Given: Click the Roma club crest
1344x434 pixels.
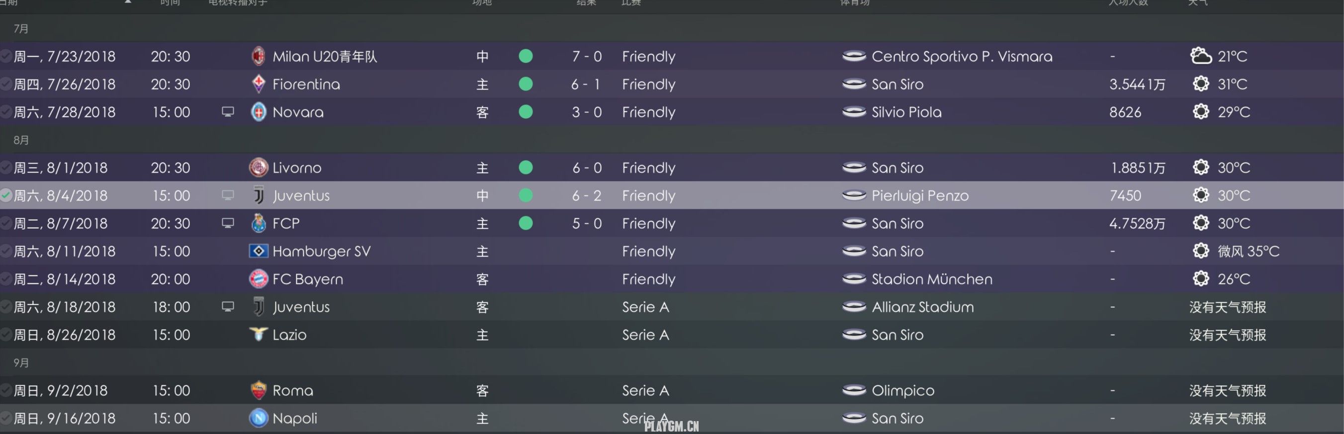Looking at the screenshot, I should pos(258,390).
